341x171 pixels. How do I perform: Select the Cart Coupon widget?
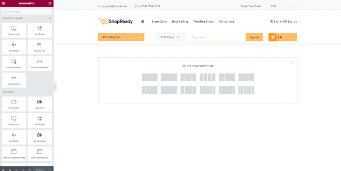(x=14, y=104)
